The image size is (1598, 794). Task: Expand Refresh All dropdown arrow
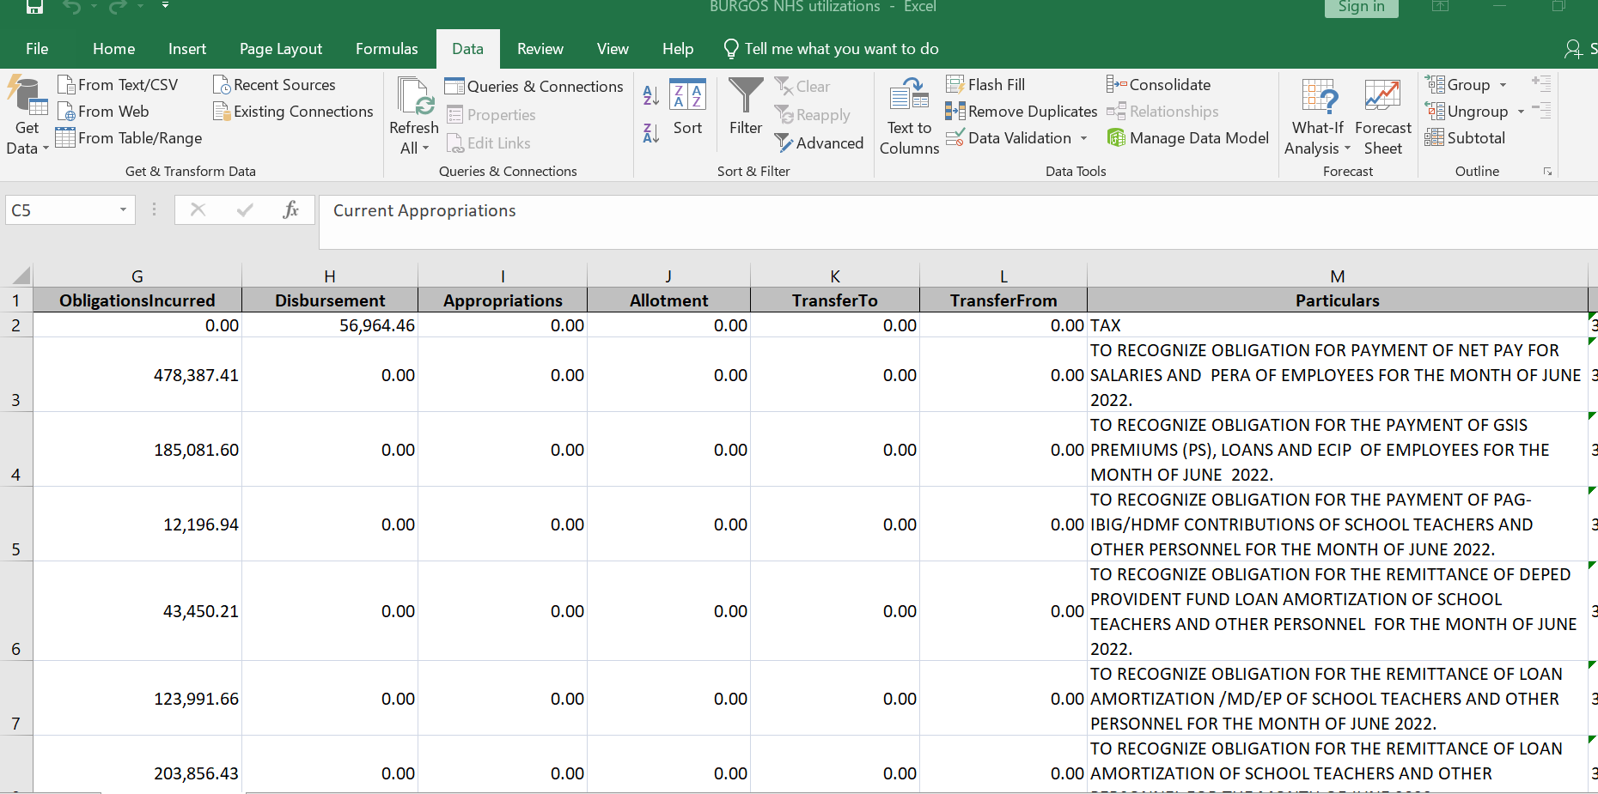[425, 148]
